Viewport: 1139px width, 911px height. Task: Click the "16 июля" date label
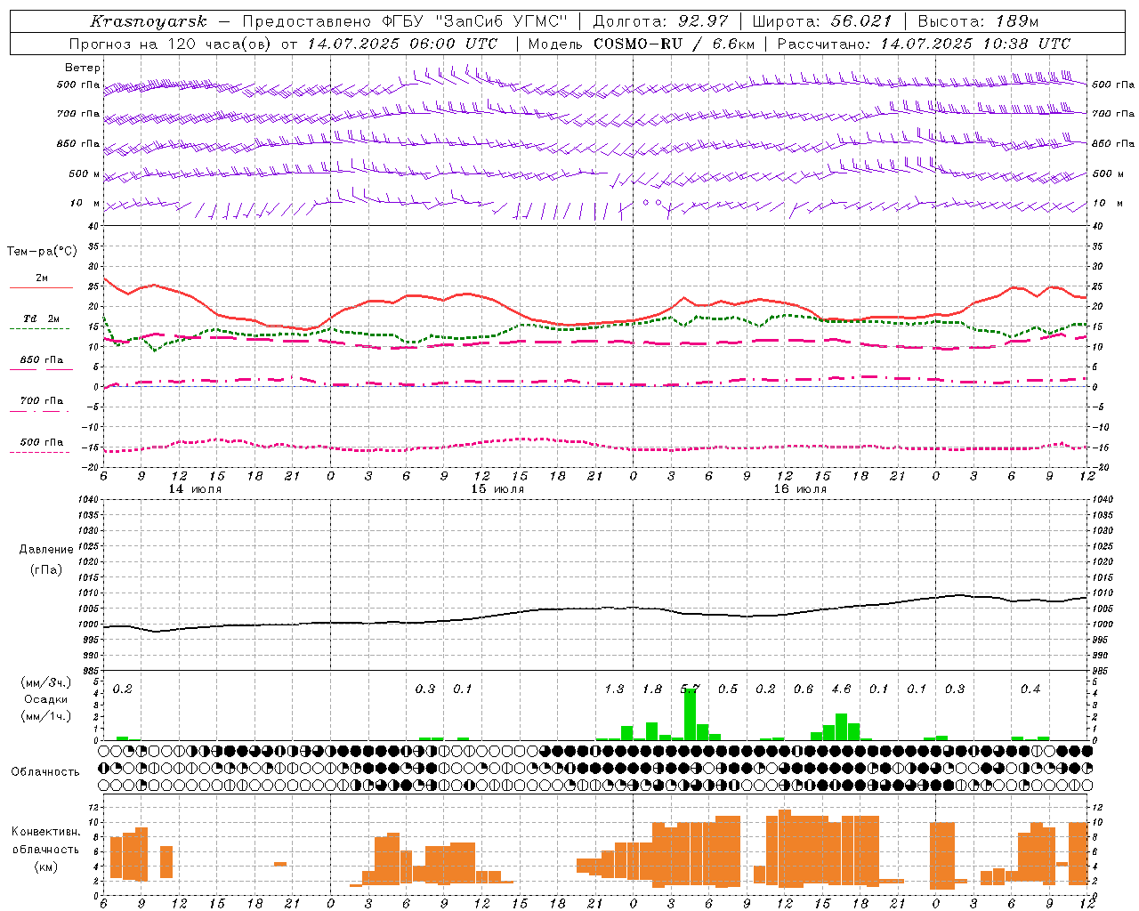800,489
